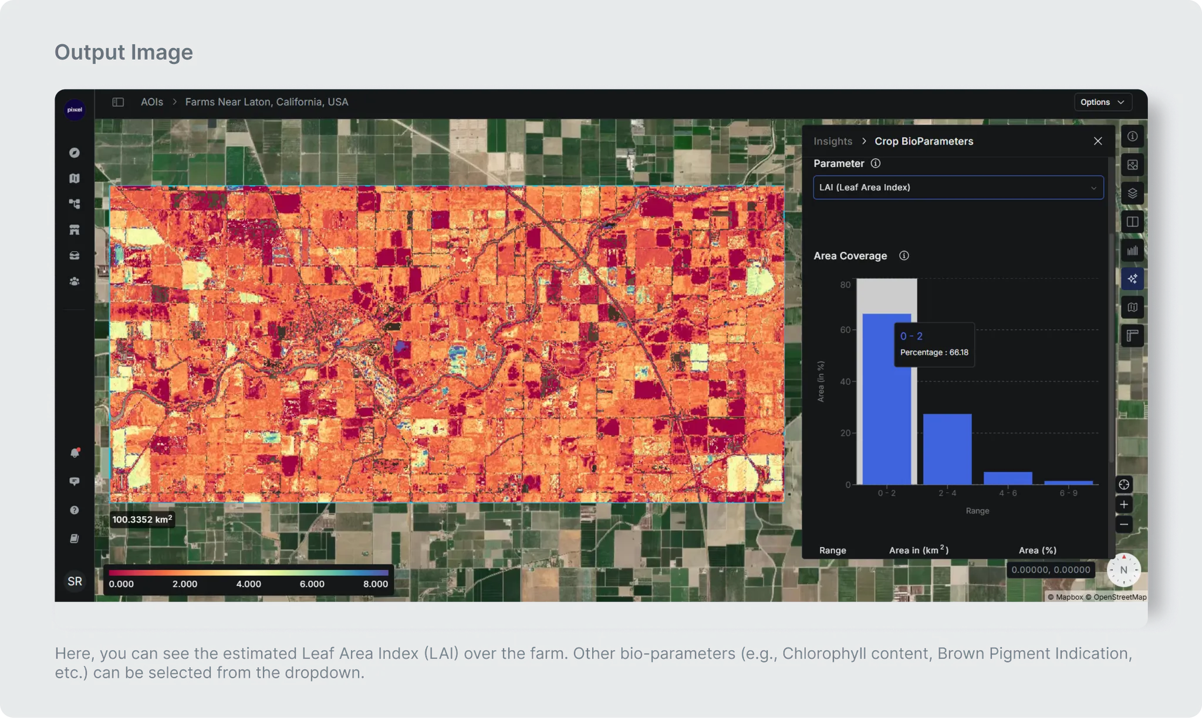1202x718 pixels.
Task: Open the marketplace storefront icon in left sidebar
Action: pyautogui.click(x=75, y=230)
